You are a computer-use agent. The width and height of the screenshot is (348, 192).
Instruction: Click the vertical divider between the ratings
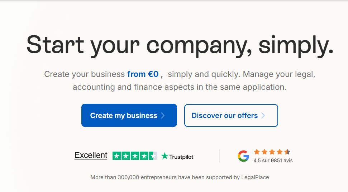coord(219,156)
